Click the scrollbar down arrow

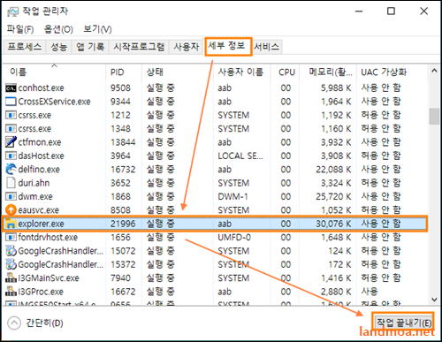coord(434,300)
